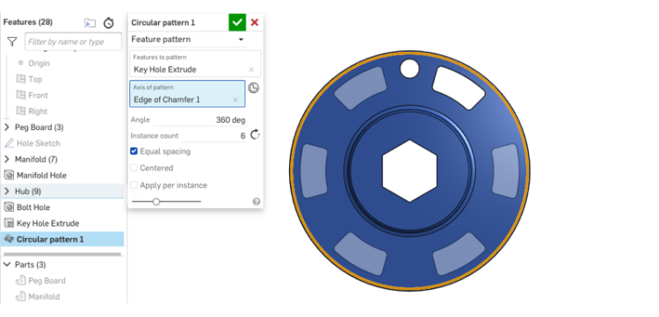Screen dimensions: 659x317
Task: Click the Bolt Hole feature icon
Action: pyautogui.click(x=9, y=207)
